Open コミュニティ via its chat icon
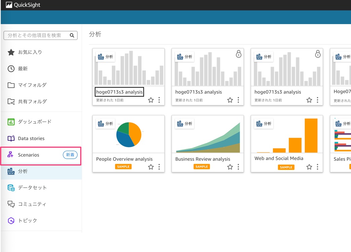Image resolution: width=351 pixels, height=252 pixels. [11, 204]
